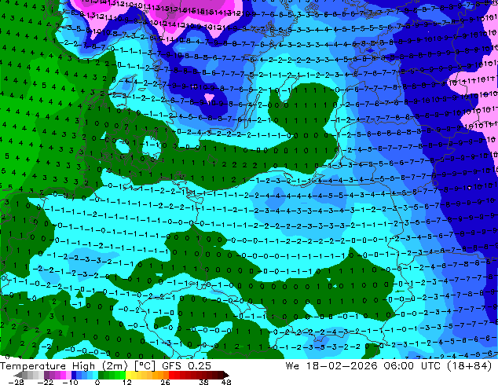The height and width of the screenshot is (385, 498).
Task: Click the 'GFS 0.25' model label
Action: [186, 366]
